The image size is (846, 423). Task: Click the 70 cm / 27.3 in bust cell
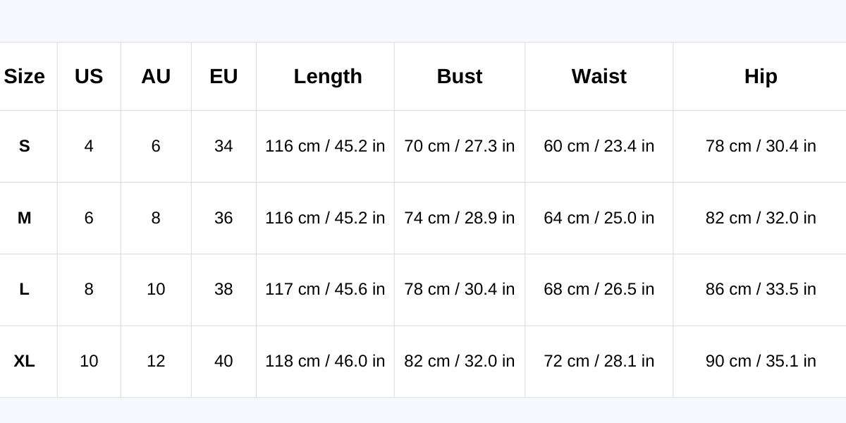coord(460,146)
